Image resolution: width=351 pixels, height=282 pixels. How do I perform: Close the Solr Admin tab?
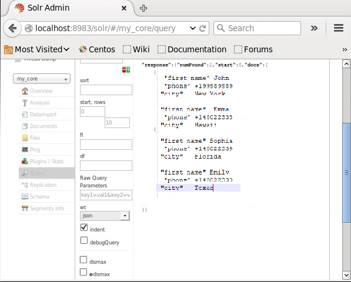(124, 8)
